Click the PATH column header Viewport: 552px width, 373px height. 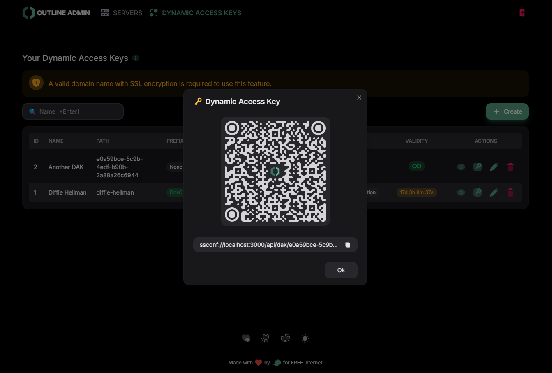103,141
